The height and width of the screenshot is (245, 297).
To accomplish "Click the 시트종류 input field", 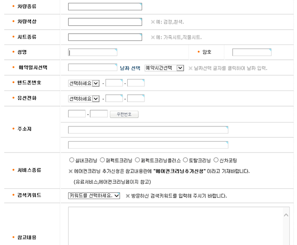I will tap(105, 37).
